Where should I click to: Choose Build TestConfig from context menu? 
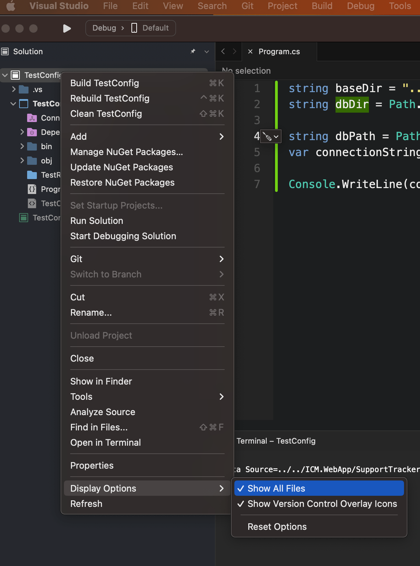tap(147, 83)
